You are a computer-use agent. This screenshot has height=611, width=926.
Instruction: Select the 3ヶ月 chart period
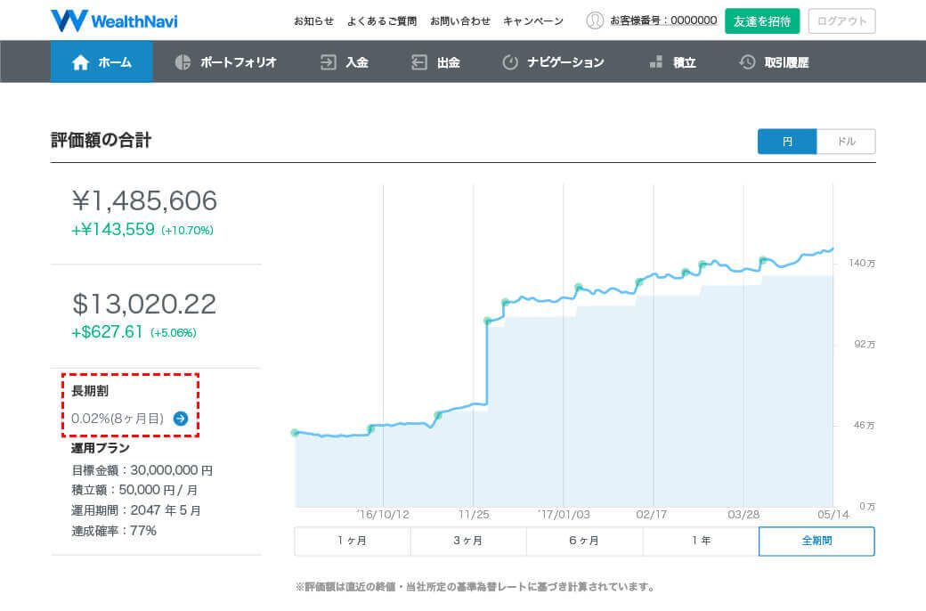(x=468, y=541)
